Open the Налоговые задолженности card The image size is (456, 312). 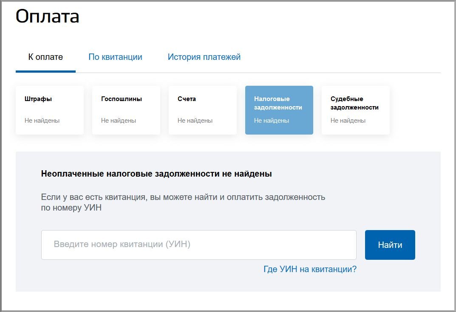(x=279, y=110)
